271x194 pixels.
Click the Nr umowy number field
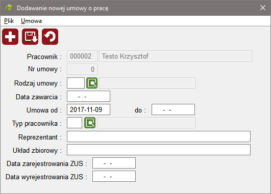click(82, 69)
